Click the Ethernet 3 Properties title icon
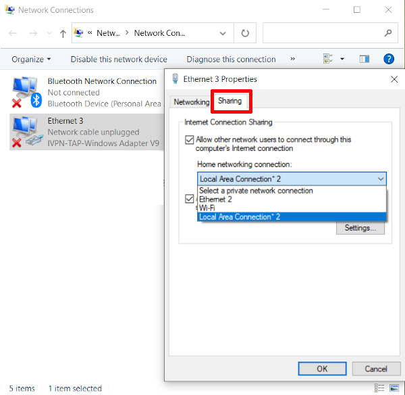Image resolution: width=405 pixels, height=395 pixels. 175,78
